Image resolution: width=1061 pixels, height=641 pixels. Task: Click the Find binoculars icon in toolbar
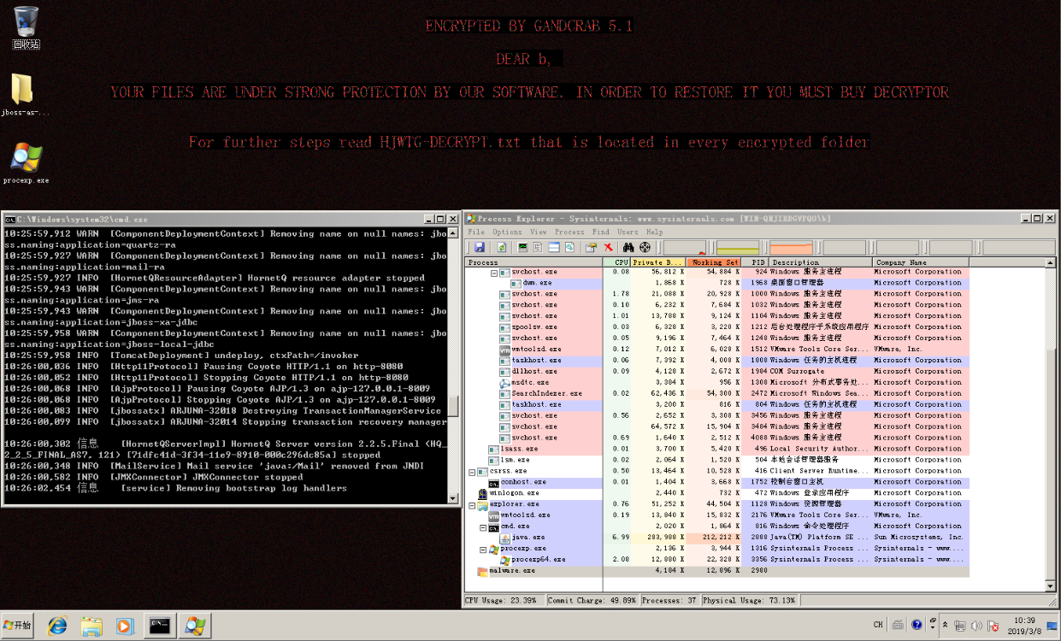[x=630, y=248]
